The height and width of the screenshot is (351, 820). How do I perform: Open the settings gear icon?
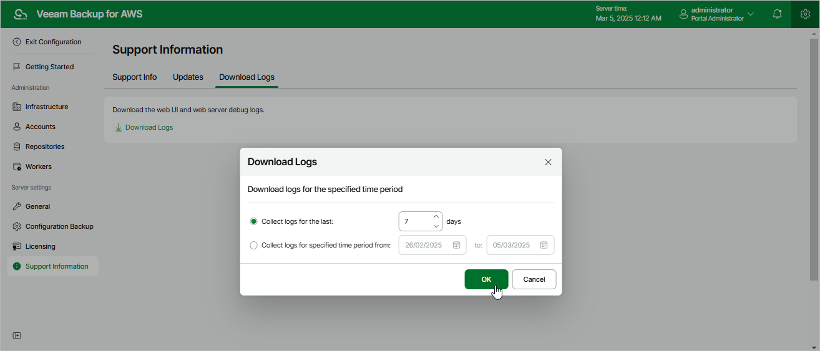pos(805,14)
